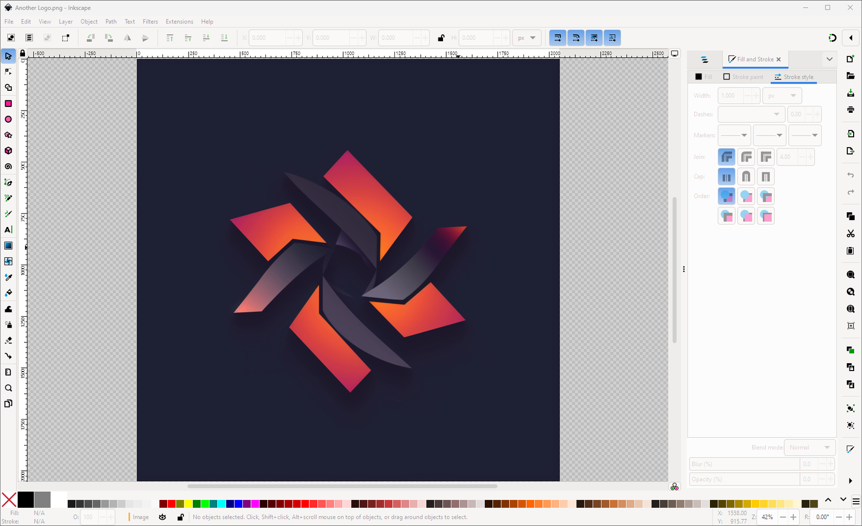
Task: Select the Node editing tool
Action: 8,71
